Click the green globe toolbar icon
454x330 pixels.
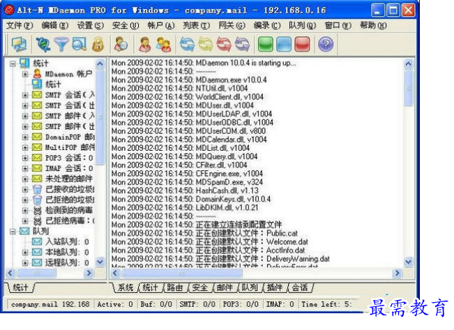click(43, 45)
